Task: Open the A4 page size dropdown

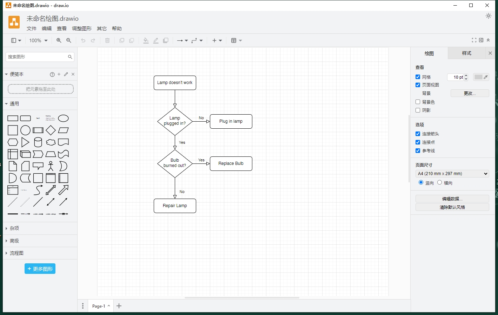Action: pyautogui.click(x=452, y=174)
